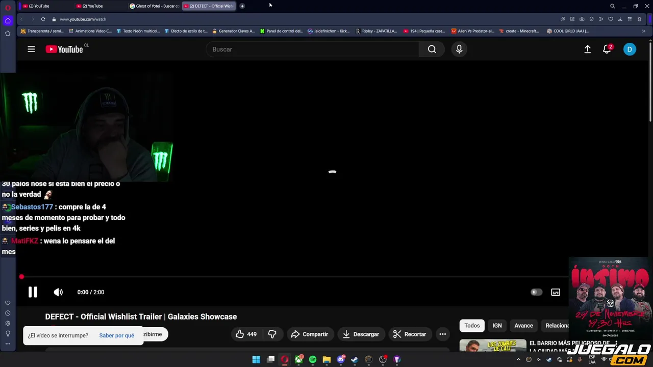The height and width of the screenshot is (367, 653).
Task: Like the video with 449 likes
Action: click(246, 334)
